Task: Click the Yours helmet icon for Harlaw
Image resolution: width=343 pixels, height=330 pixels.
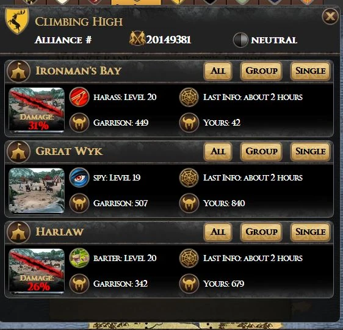Action: tap(189, 284)
